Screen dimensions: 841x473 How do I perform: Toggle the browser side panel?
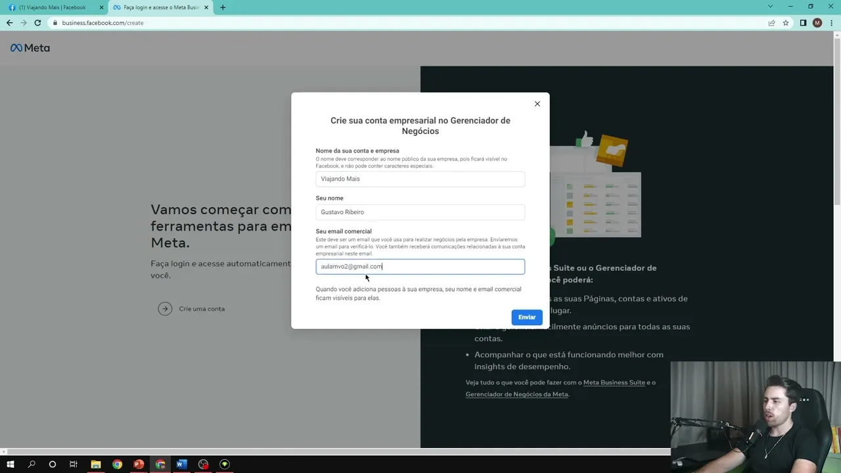click(803, 23)
